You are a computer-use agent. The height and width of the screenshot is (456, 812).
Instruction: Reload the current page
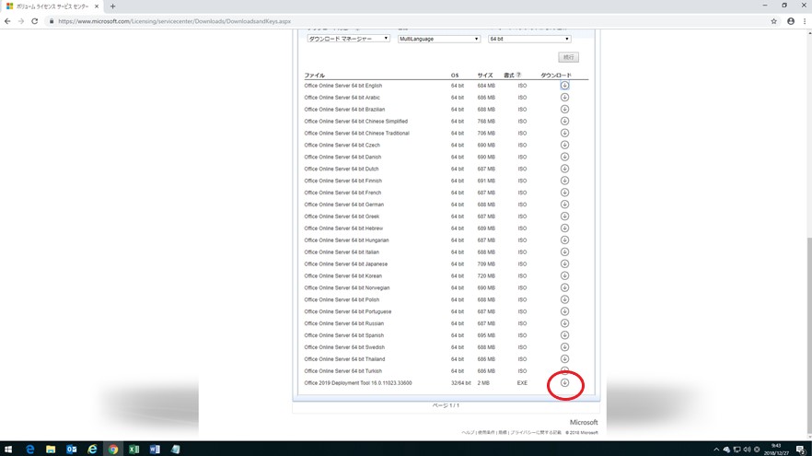coord(35,21)
